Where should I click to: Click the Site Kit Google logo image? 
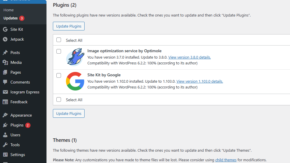click(x=75, y=81)
